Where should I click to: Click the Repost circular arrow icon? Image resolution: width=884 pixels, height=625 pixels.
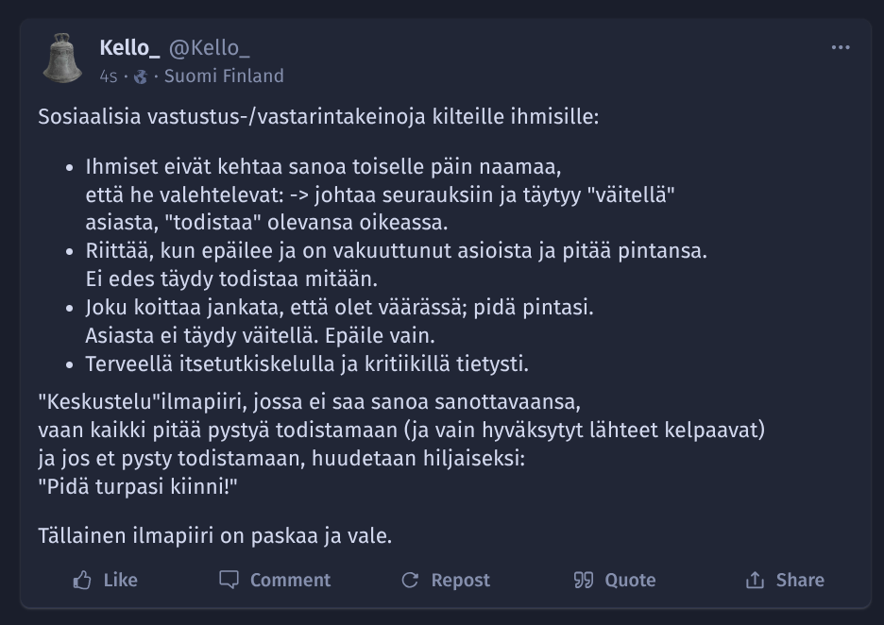point(410,580)
